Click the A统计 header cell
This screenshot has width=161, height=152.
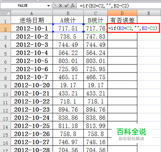[x=68, y=20]
